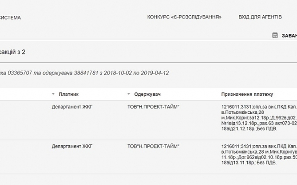Click the save (floppy disk) icon
Viewport: 297px width, 185px height.
(275, 35)
